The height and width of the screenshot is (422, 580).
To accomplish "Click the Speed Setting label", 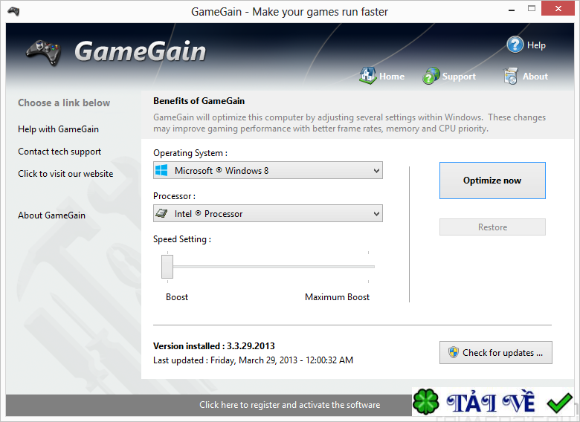I will [x=182, y=239].
